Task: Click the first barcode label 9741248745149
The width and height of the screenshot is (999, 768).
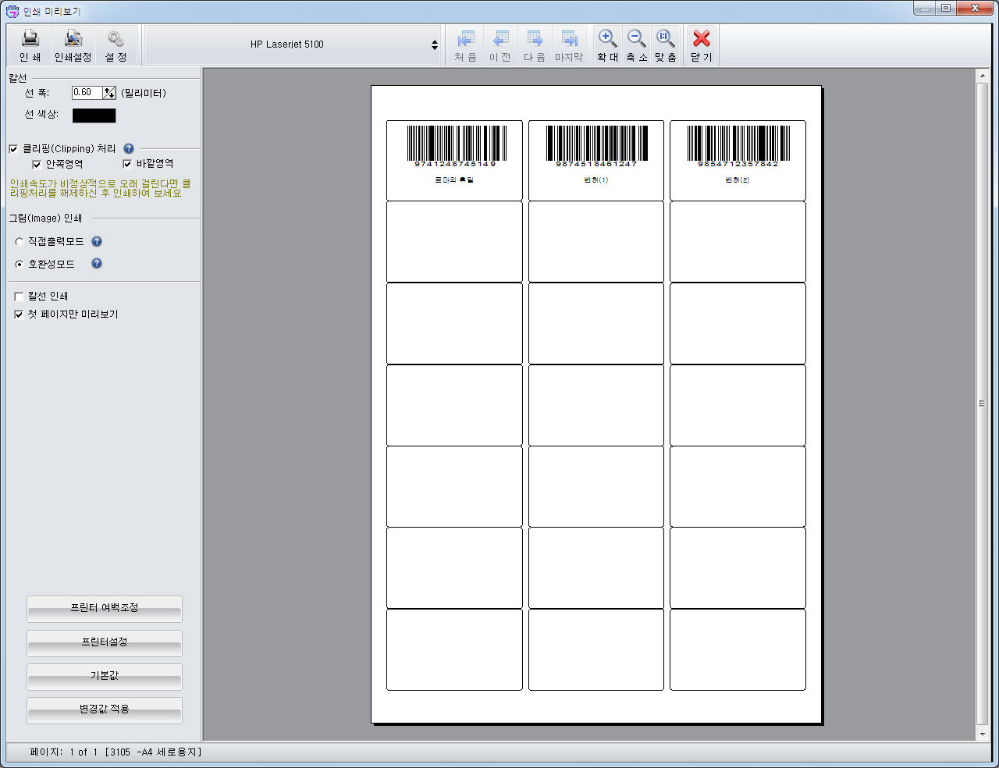Action: [x=454, y=160]
